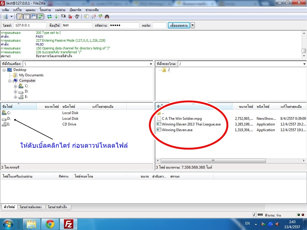Viewport: 307px width, 230px height.
Task: Refresh the file and folder lists
Action: click(49, 17)
